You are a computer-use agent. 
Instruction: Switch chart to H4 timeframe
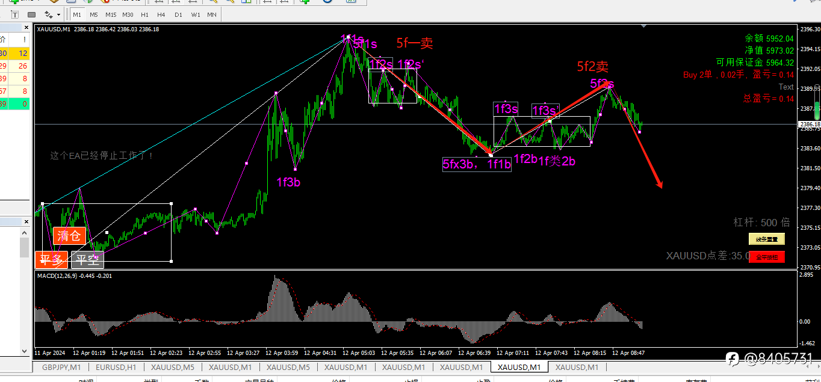click(x=161, y=14)
